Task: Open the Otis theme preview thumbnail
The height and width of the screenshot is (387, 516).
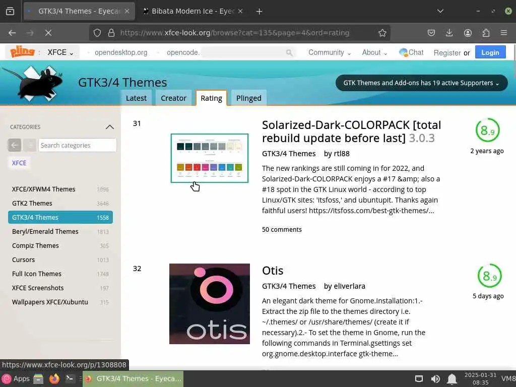Action: click(x=210, y=304)
